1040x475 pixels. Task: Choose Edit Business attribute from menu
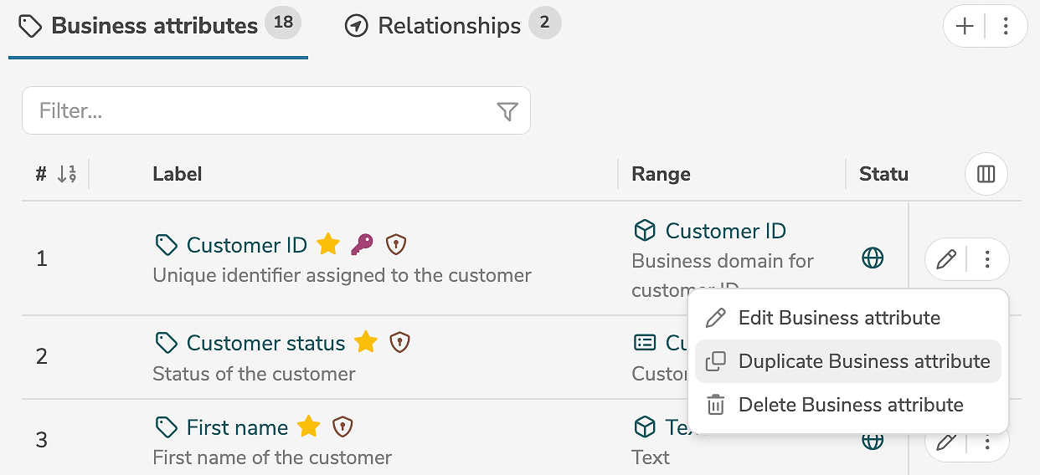pos(839,318)
